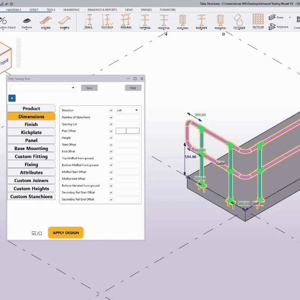
Task: Click the Polytrace handrail icon
Action: pyautogui.click(x=107, y=21)
